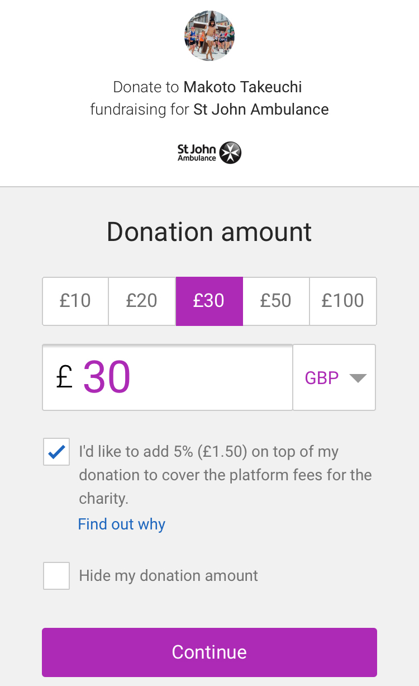
Task: Click the Maltese cross emblem icon
Action: [230, 153]
